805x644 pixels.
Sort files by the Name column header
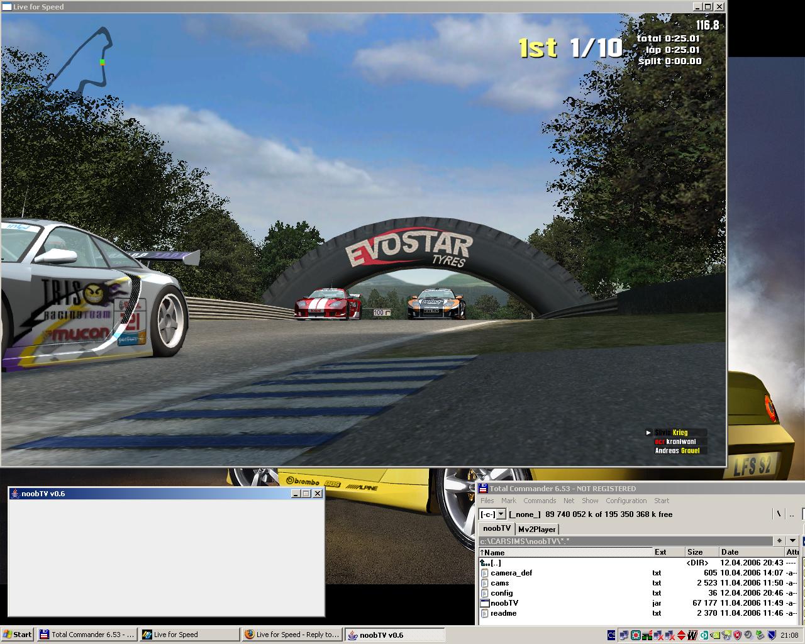[x=565, y=552]
